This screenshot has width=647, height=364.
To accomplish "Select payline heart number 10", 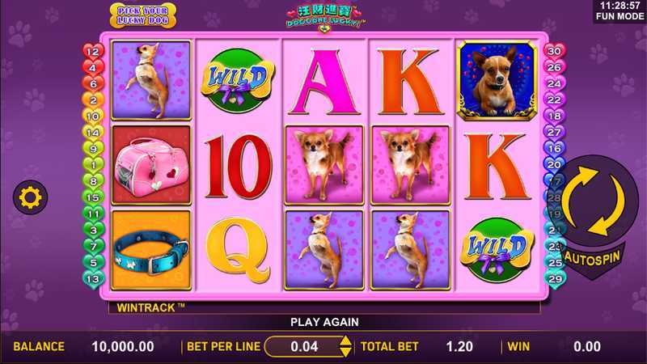I will tap(93, 116).
